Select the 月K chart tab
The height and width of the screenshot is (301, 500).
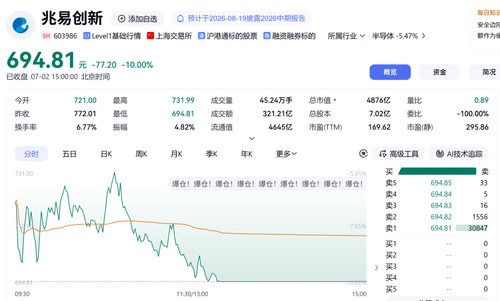coord(176,154)
